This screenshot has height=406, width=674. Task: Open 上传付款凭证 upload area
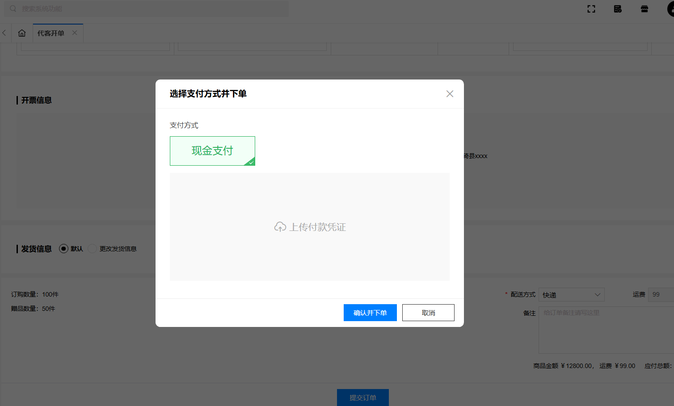pyautogui.click(x=310, y=227)
